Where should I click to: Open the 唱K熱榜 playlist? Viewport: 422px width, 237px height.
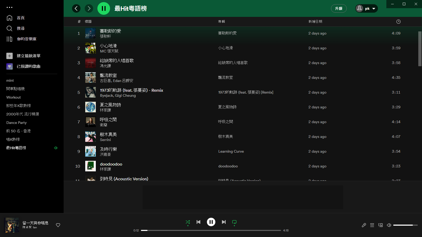click(13, 139)
